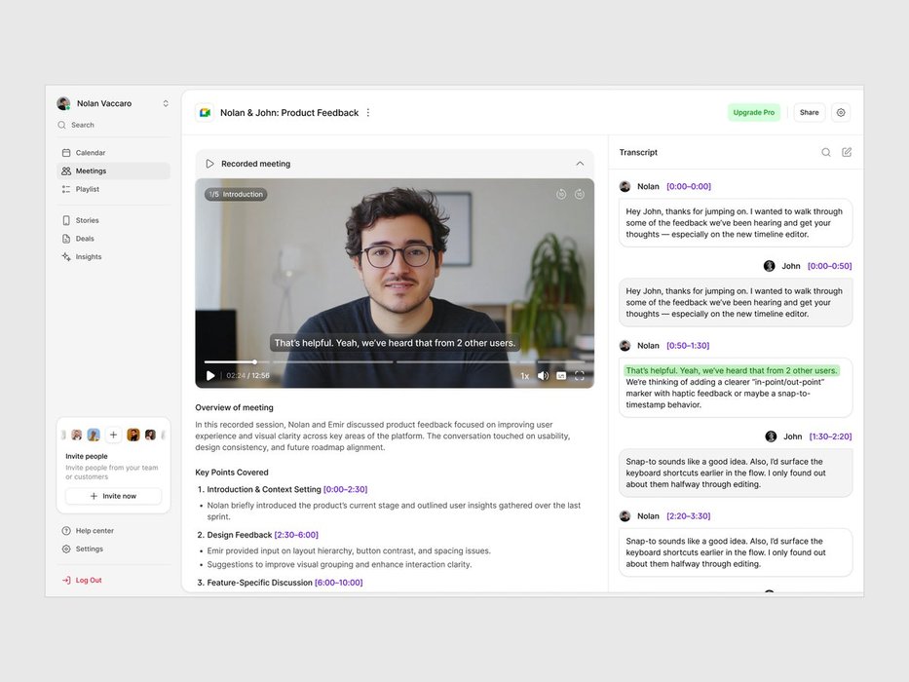The height and width of the screenshot is (682, 909).
Task: Click the Playlist list icon
Action: coord(66,189)
